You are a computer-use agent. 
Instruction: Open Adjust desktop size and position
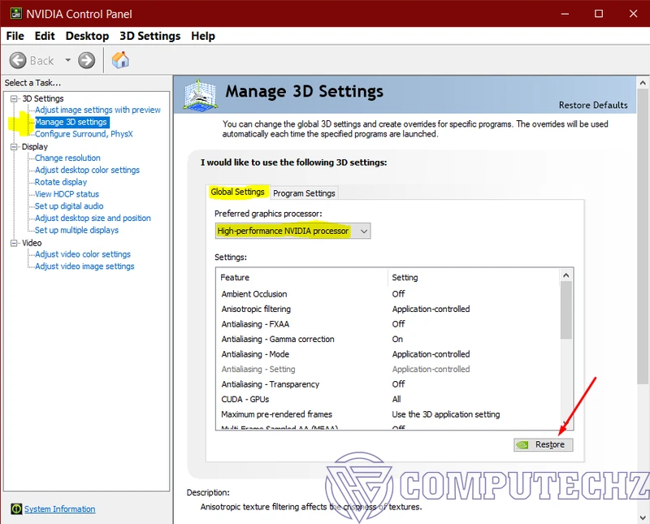(x=93, y=218)
